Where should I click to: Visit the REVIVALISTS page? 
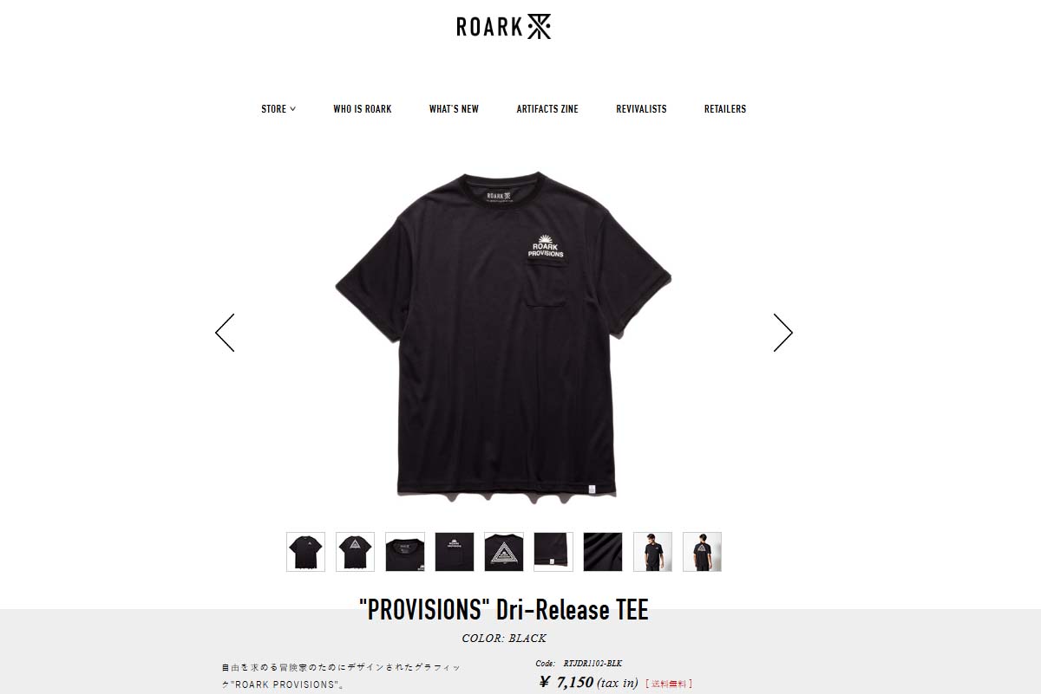click(641, 109)
